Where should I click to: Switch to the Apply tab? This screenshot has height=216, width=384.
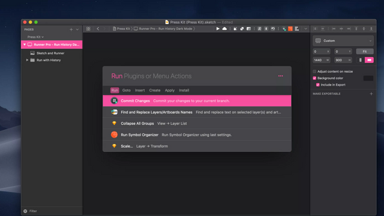click(170, 90)
